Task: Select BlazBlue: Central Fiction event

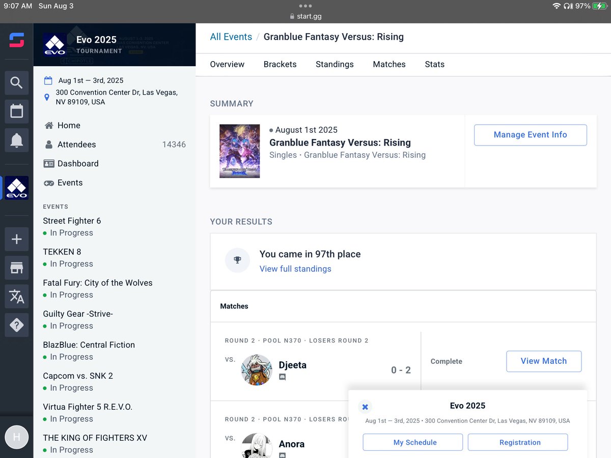Action: pos(89,345)
